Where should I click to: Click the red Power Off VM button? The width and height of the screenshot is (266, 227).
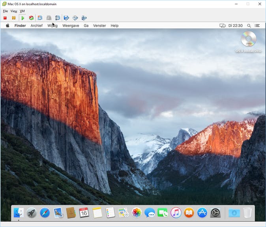click(x=5, y=18)
